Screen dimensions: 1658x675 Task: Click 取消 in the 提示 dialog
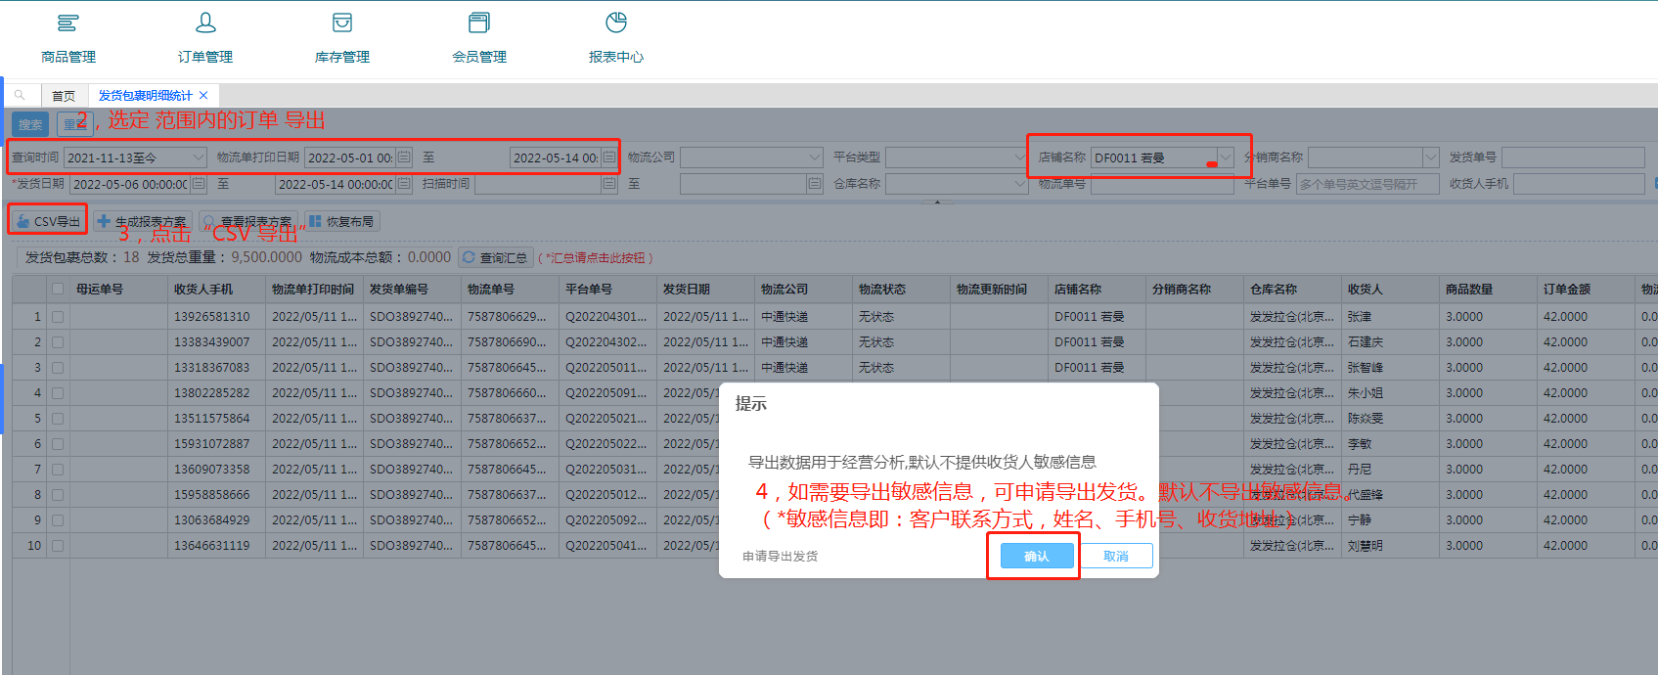(x=1116, y=556)
